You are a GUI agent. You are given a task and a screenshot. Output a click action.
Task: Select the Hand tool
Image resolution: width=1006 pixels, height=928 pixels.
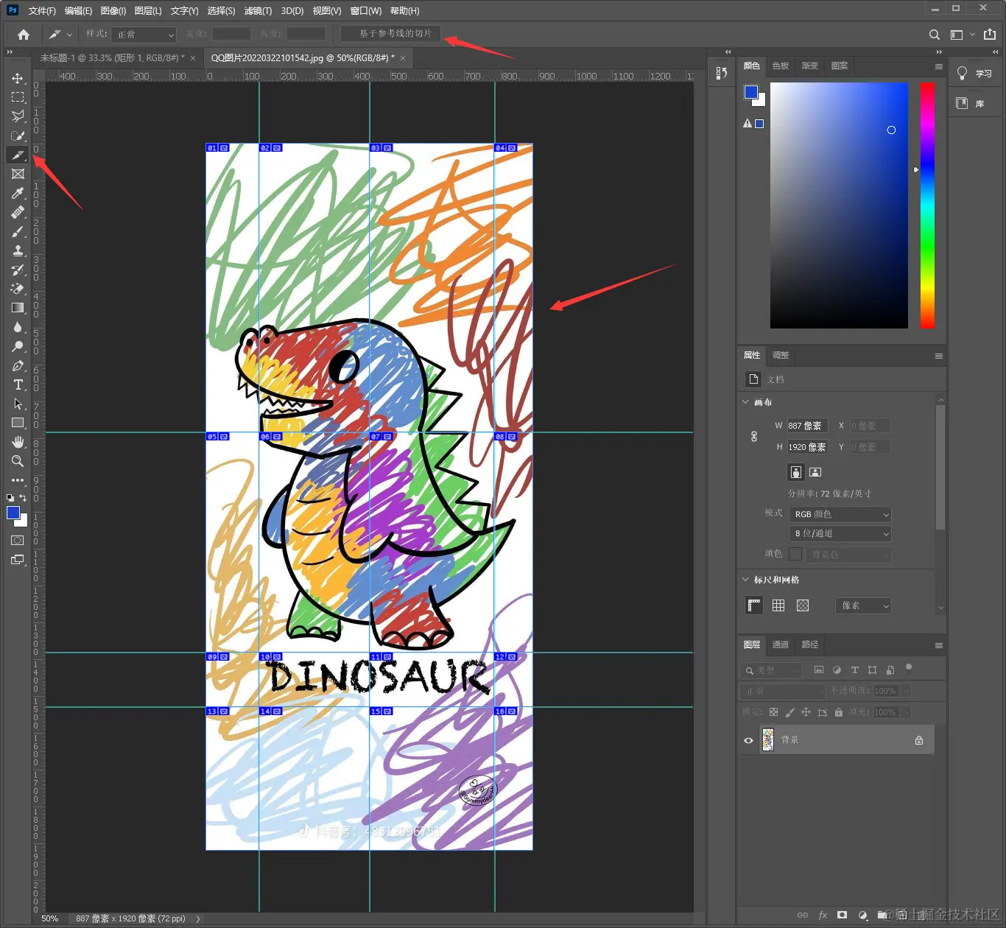click(x=18, y=442)
